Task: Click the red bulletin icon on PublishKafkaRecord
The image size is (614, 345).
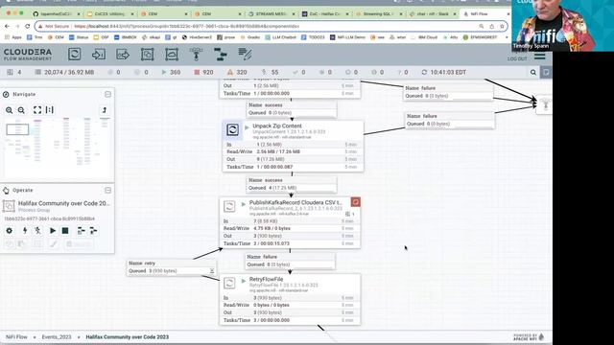Action: point(355,202)
